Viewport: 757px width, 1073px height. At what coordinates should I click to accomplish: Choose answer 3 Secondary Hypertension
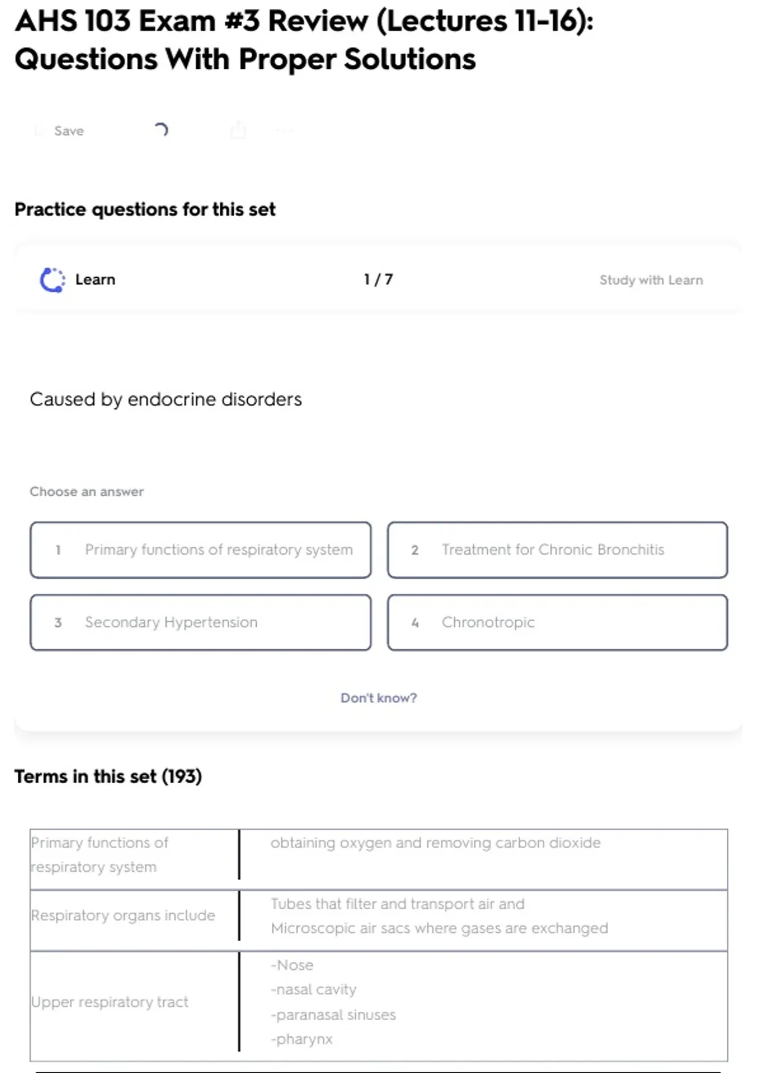201,622
